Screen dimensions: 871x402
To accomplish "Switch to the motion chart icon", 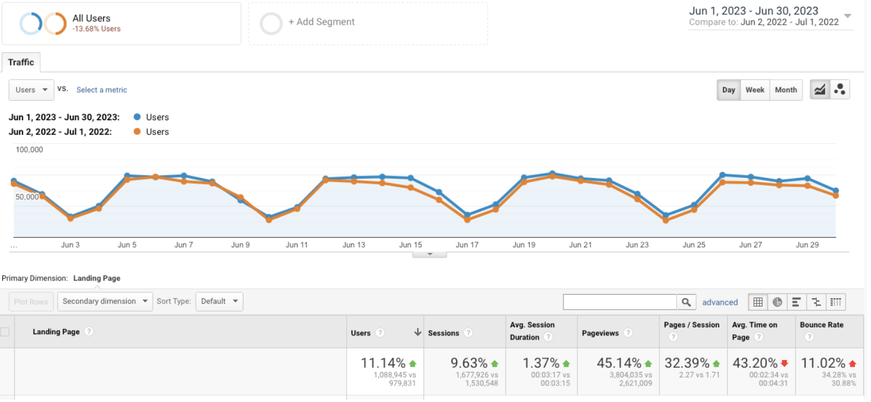I will pyautogui.click(x=840, y=90).
